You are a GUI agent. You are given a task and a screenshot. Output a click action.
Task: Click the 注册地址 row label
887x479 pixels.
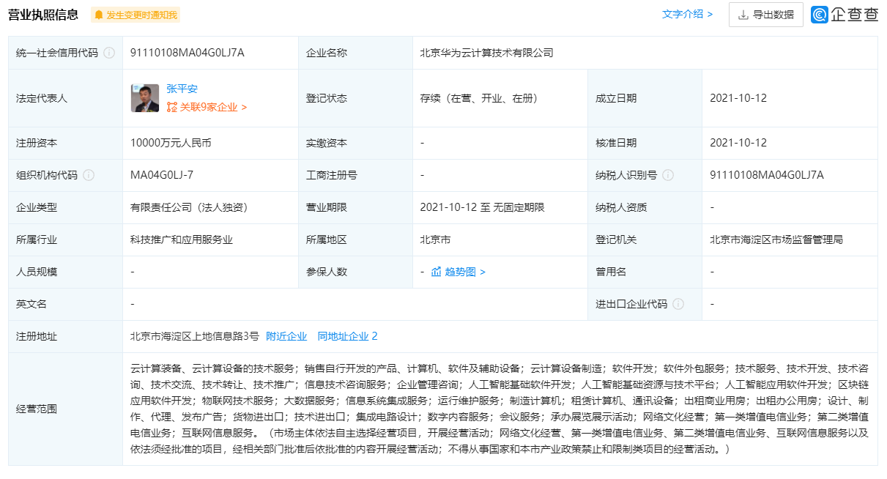37,336
